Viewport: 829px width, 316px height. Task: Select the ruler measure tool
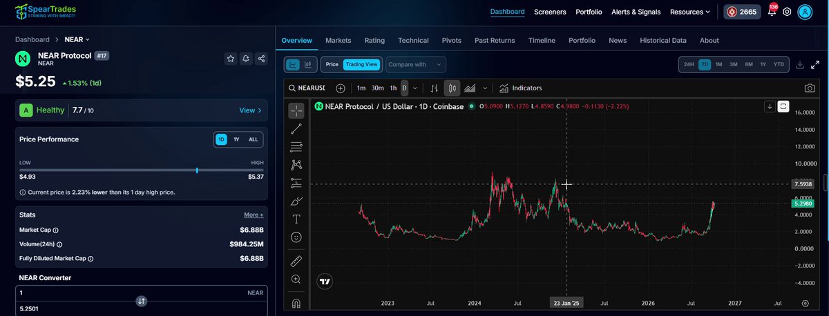click(296, 261)
